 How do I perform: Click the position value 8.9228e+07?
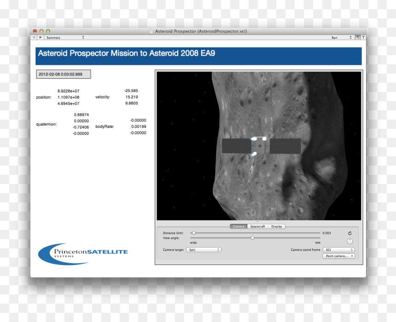pos(69,91)
